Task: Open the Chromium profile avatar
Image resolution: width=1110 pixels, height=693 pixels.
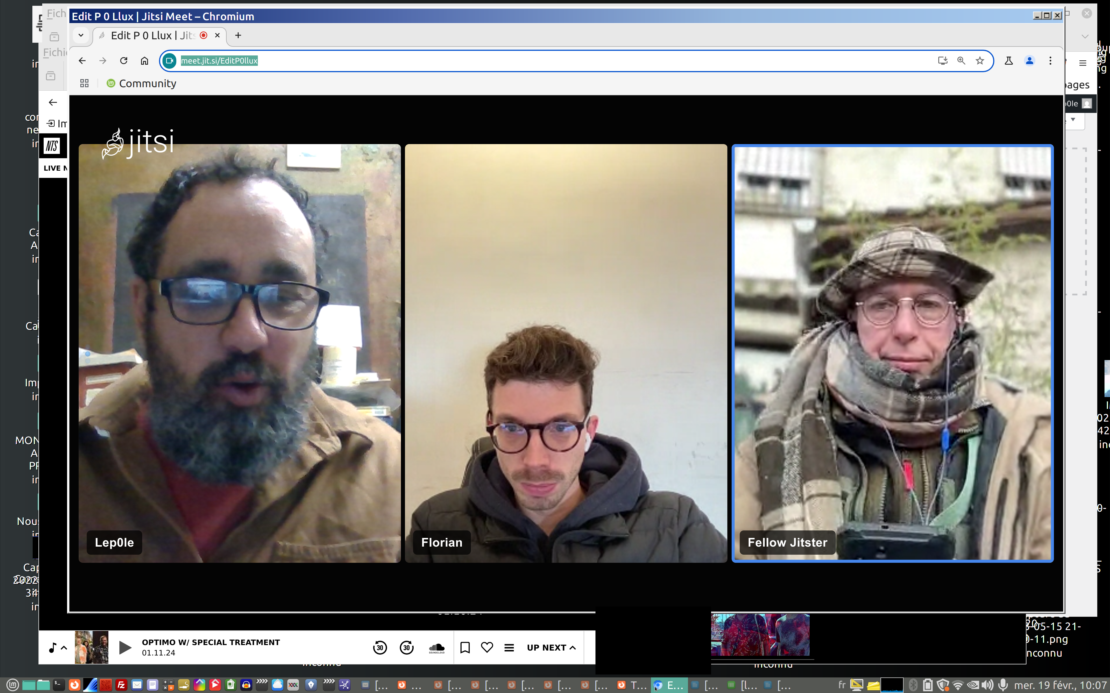Action: [x=1029, y=61]
